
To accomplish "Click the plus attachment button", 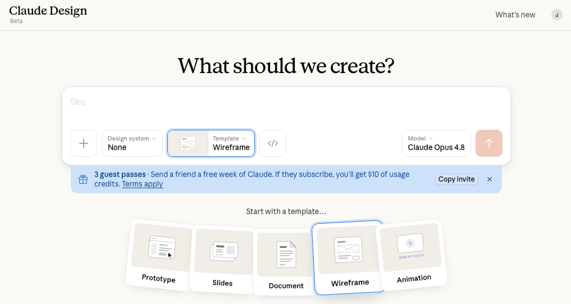I will coord(84,143).
